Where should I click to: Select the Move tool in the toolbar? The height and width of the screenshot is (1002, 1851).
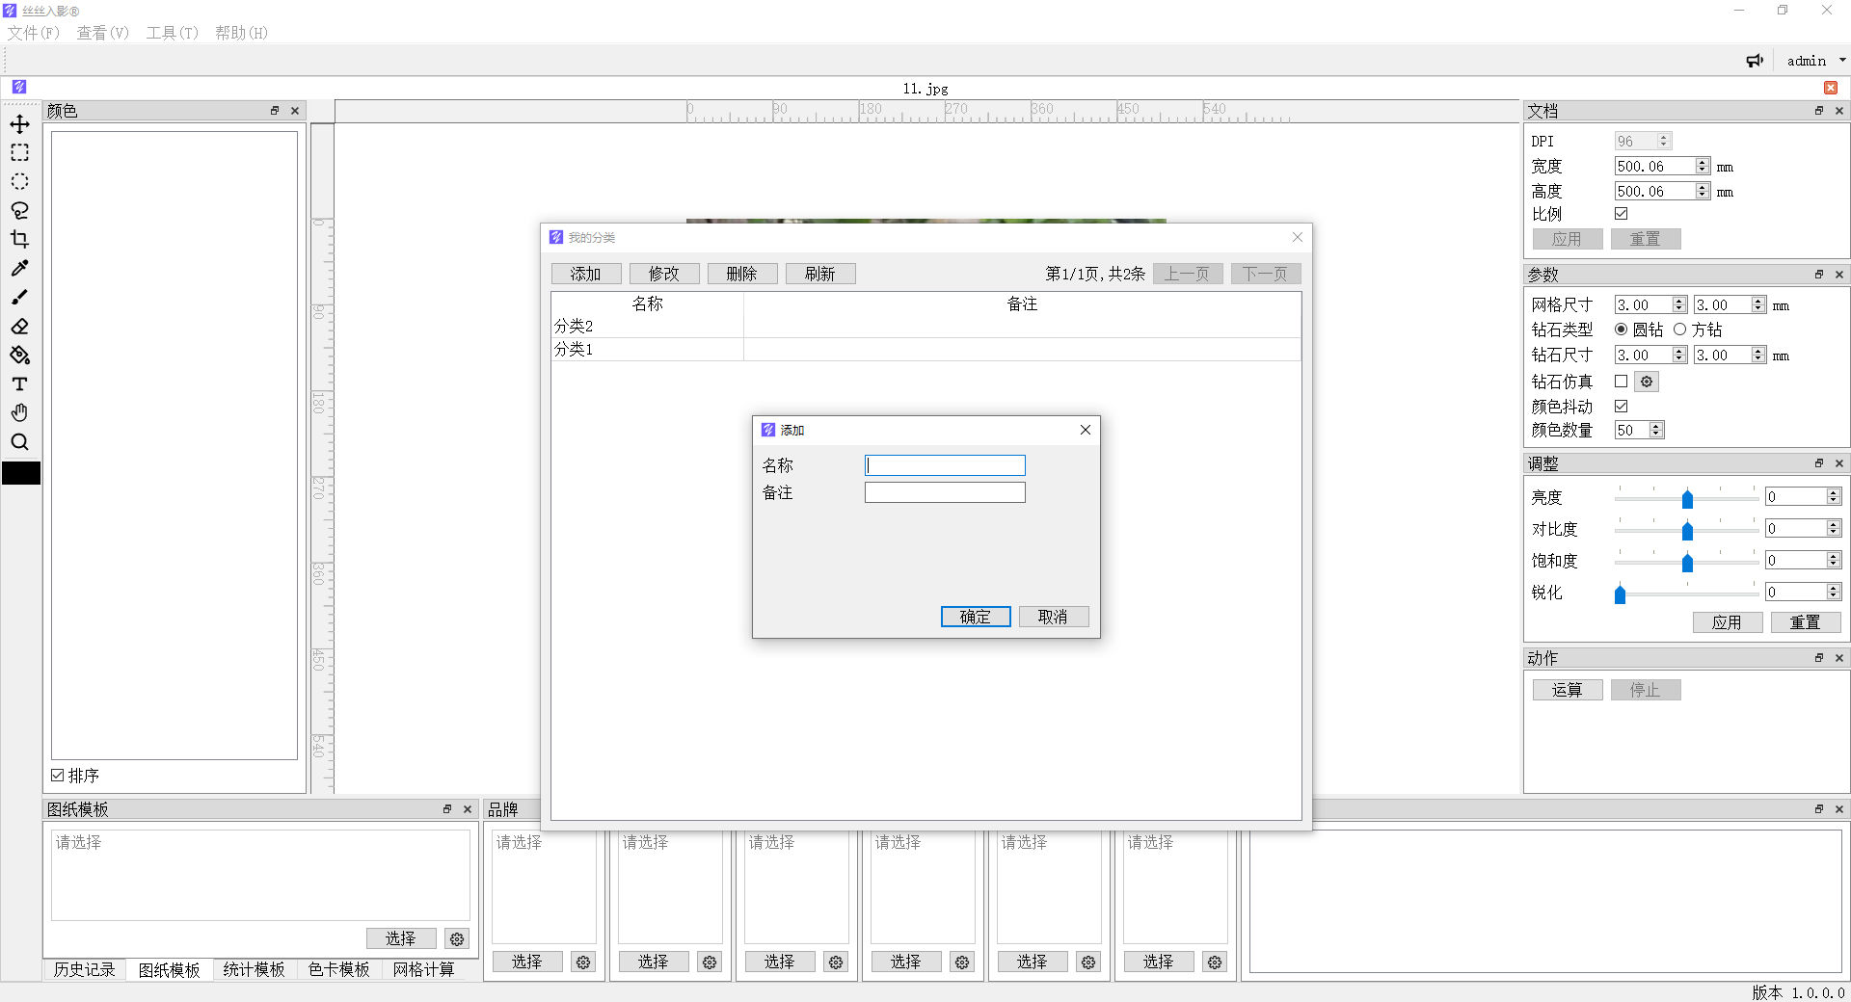(x=19, y=124)
